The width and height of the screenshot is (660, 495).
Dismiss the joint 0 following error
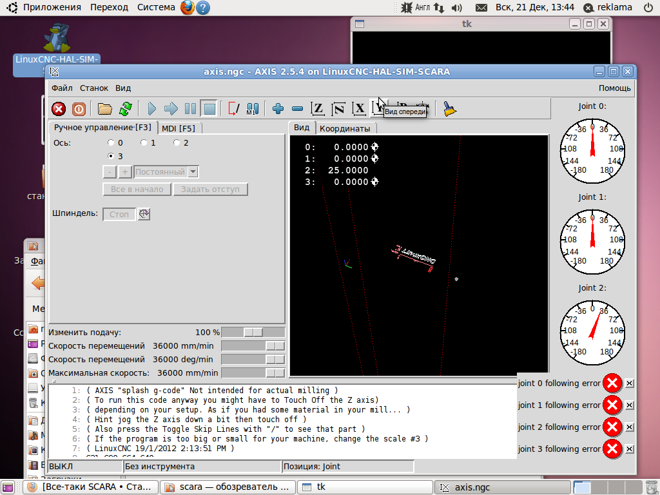630,383
